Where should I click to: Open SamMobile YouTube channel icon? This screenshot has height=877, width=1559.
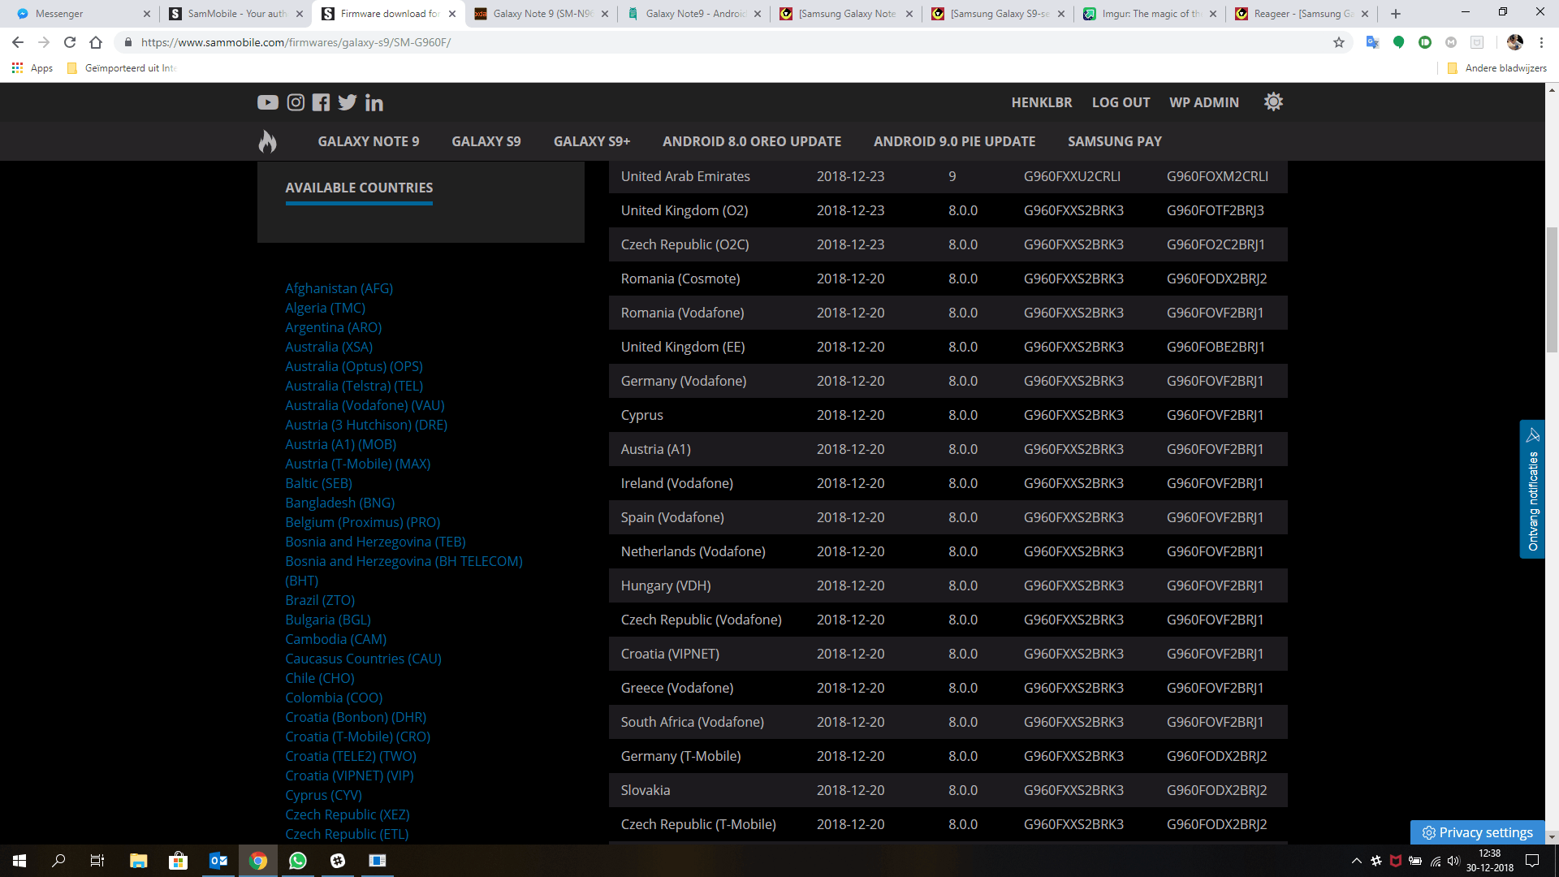(x=267, y=102)
